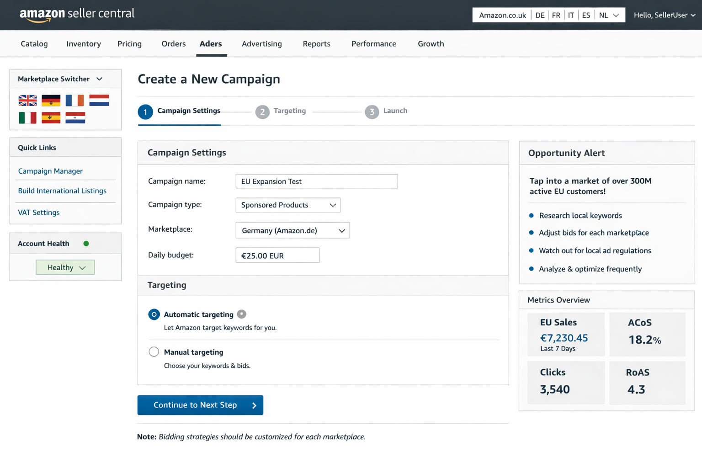Open the Orders menu
Viewport: 702px width, 468px height.
174,44
